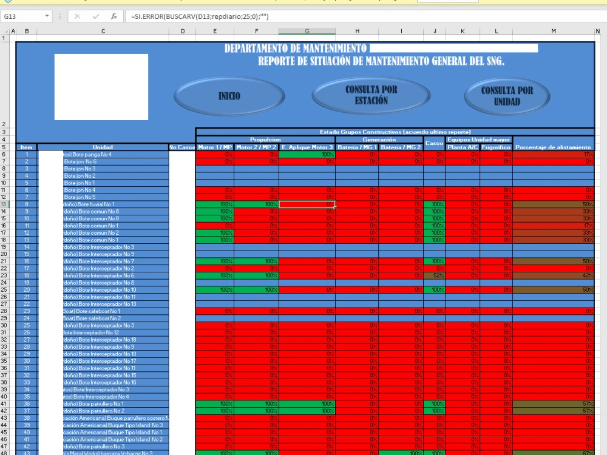Click the 'Planta A/C' heading cell

(463, 147)
